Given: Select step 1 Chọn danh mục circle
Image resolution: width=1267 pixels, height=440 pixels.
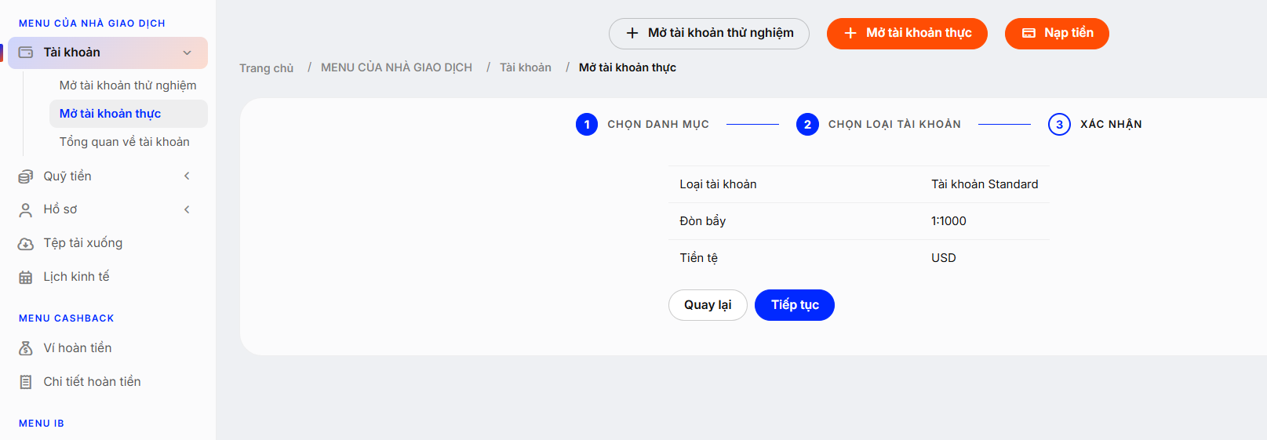Looking at the screenshot, I should [x=587, y=125].
